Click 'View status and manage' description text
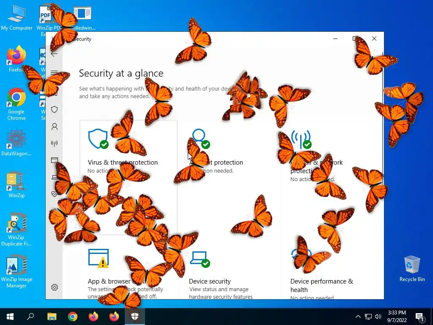Screen dimensions: 433x325 click(x=219, y=289)
